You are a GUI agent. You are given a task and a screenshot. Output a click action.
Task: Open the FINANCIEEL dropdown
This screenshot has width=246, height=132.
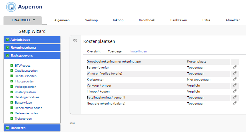[x=23, y=20]
